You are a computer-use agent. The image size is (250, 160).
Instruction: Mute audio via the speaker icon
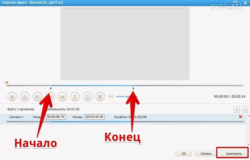click(111, 96)
